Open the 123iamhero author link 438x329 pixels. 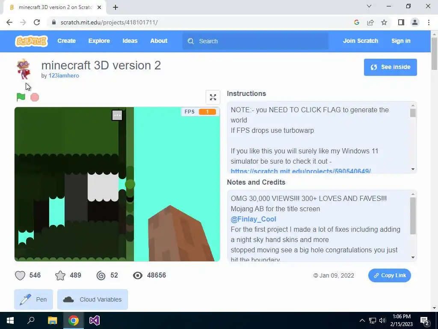tap(64, 75)
